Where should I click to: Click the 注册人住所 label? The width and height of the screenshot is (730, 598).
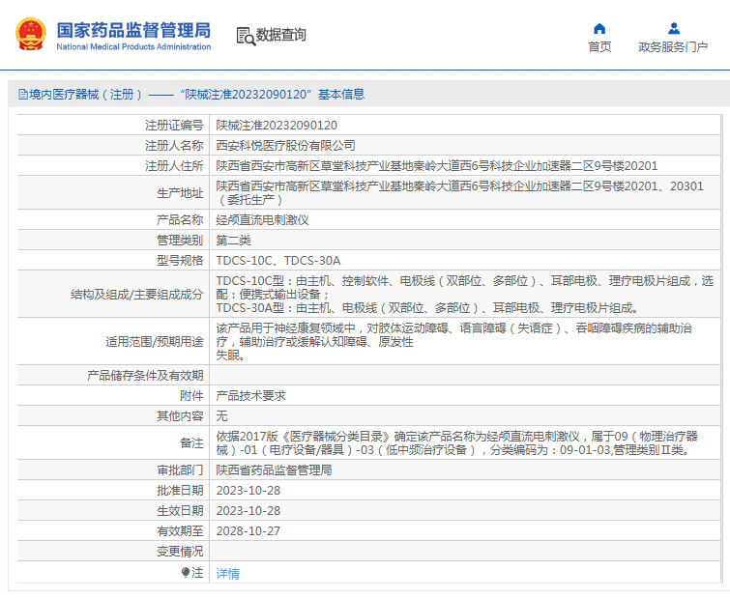click(x=174, y=165)
